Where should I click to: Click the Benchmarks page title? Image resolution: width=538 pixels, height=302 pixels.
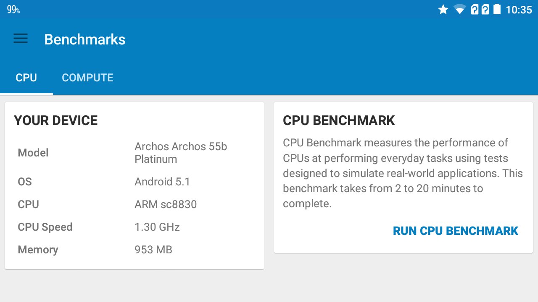click(x=85, y=39)
